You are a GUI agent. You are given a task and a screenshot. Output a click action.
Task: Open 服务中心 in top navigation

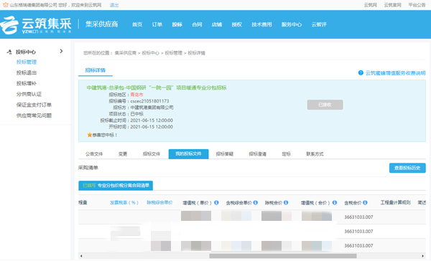pyautogui.click(x=292, y=24)
